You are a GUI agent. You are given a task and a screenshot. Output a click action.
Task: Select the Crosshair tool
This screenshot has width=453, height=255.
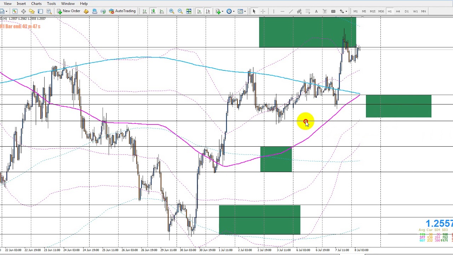[263, 11]
